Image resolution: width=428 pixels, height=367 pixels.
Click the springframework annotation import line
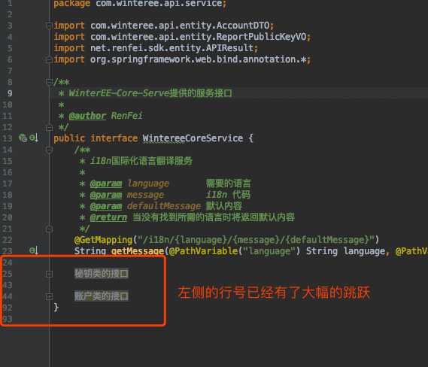[182, 59]
